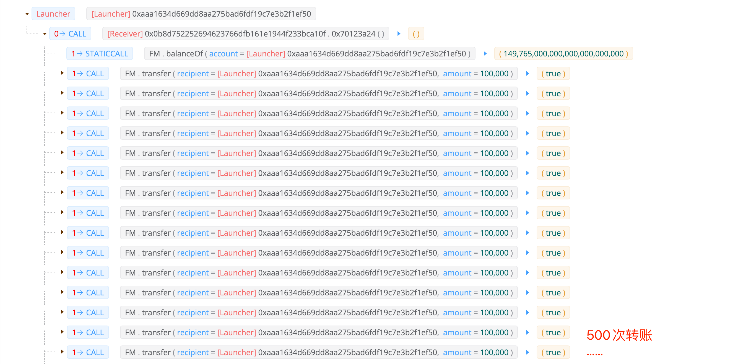The height and width of the screenshot is (364, 738).
Task: Click the output arrow of the first transfer
Action: [527, 74]
